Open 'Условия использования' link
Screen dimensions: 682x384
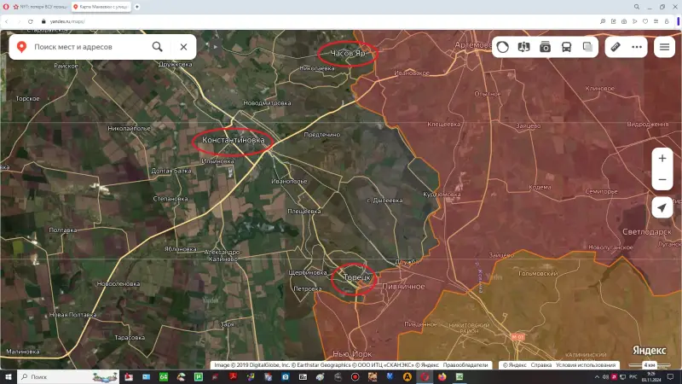tap(586, 365)
